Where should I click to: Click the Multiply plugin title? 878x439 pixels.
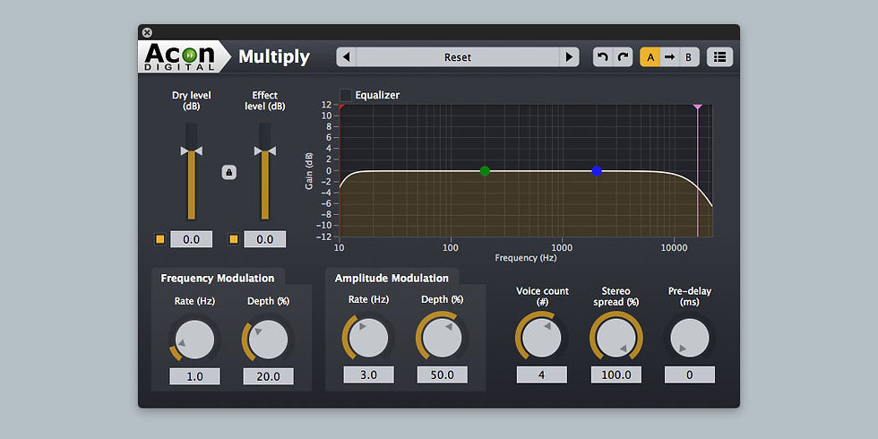click(x=274, y=57)
